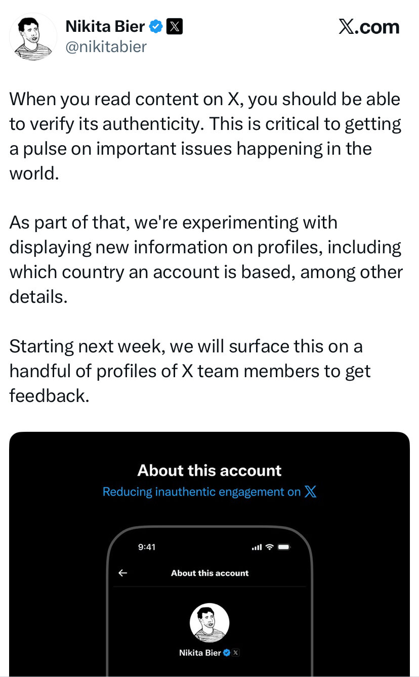Click the battery status icon
This screenshot has height=677, width=419.
click(x=283, y=547)
